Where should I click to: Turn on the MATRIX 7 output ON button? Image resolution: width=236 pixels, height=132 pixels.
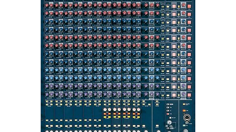click(x=174, y=87)
